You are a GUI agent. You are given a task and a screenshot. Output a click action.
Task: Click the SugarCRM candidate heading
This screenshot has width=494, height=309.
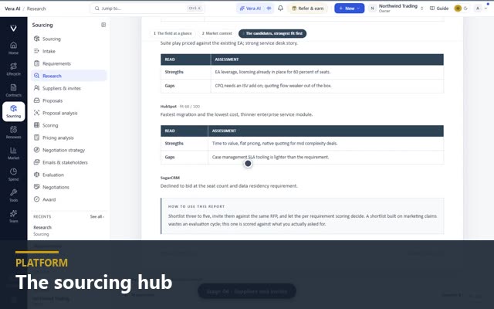tap(170, 178)
